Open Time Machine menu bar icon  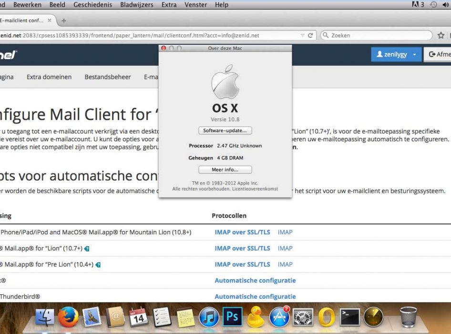pyautogui.click(x=433, y=4)
